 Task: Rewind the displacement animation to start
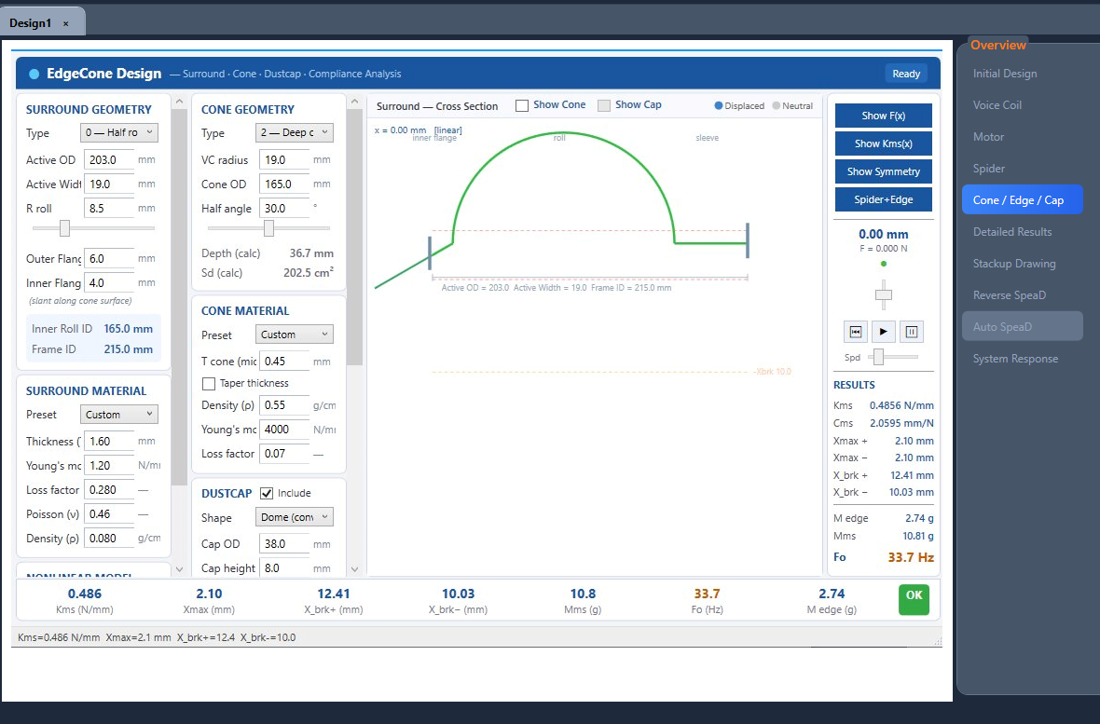[x=855, y=332]
